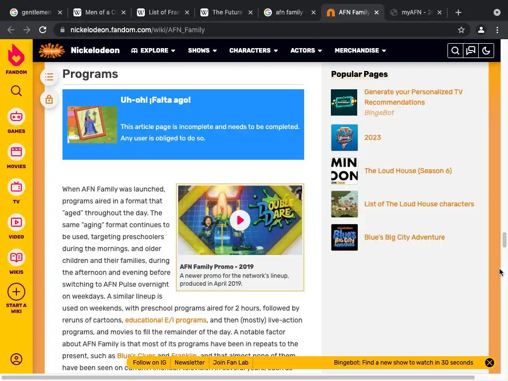Viewport: 508px width, 381px height.
Task: Dismiss the Bingebot banner with X
Action: click(x=490, y=363)
